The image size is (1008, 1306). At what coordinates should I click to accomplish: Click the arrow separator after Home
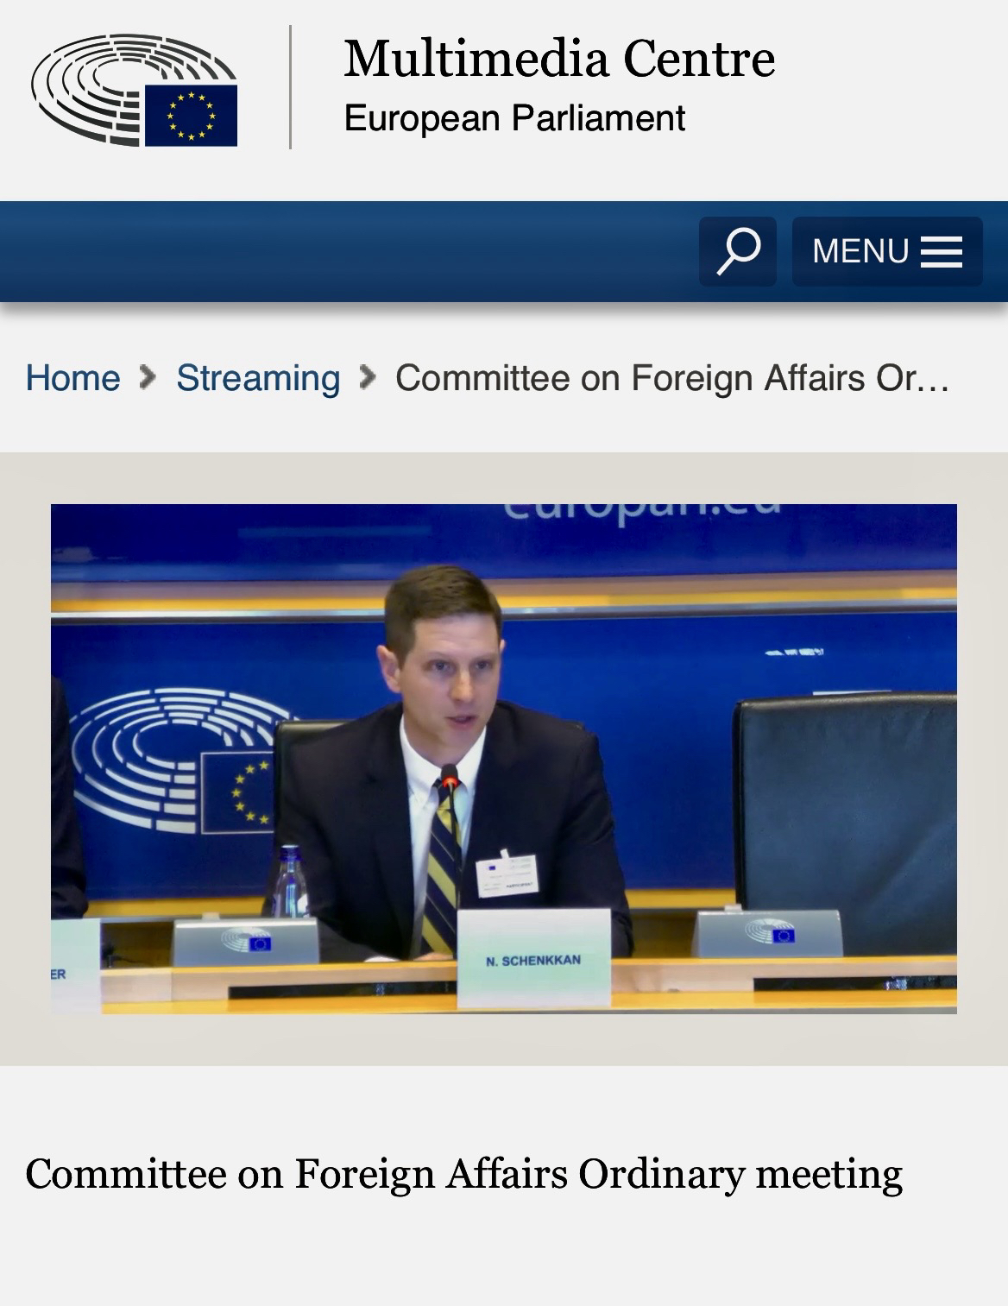point(148,377)
